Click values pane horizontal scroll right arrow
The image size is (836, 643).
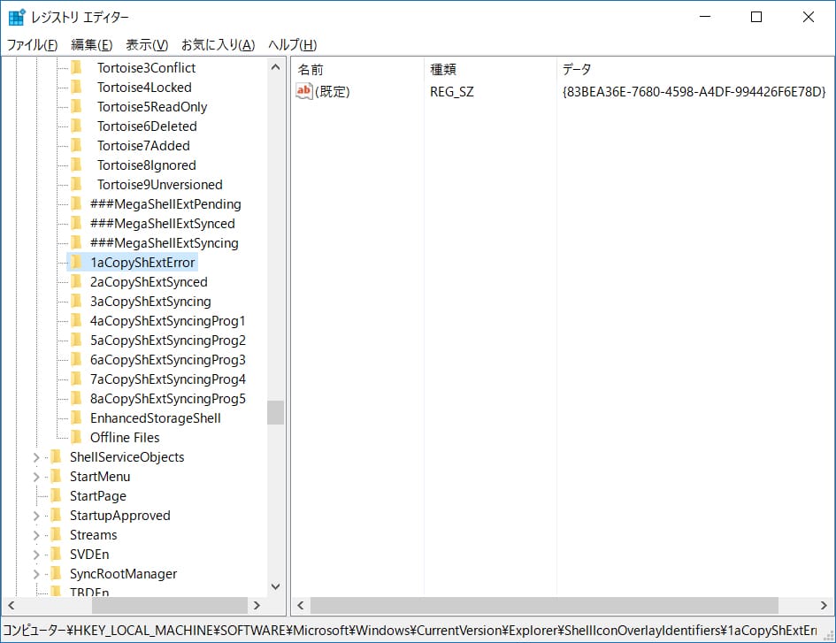tap(824, 605)
